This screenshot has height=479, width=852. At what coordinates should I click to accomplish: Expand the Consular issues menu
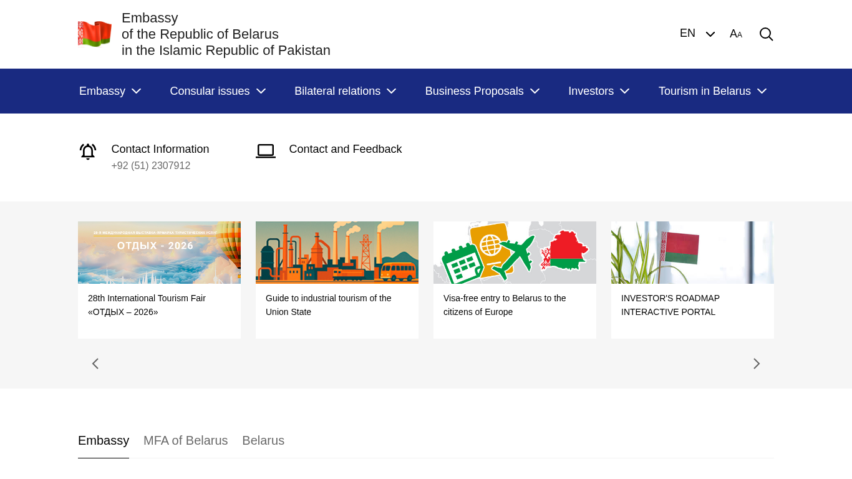click(x=218, y=91)
